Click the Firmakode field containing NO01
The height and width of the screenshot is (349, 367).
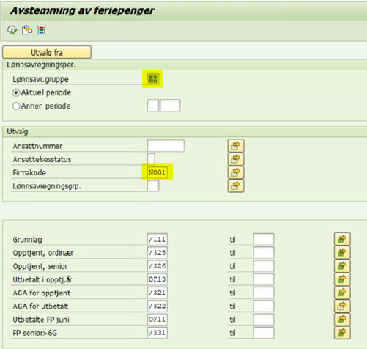(157, 172)
